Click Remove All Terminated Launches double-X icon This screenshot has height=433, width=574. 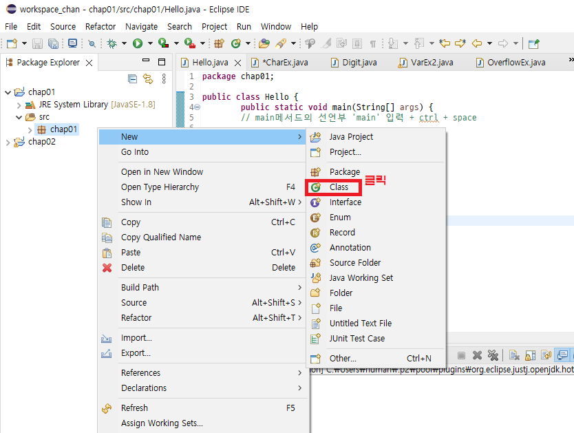[x=493, y=355]
